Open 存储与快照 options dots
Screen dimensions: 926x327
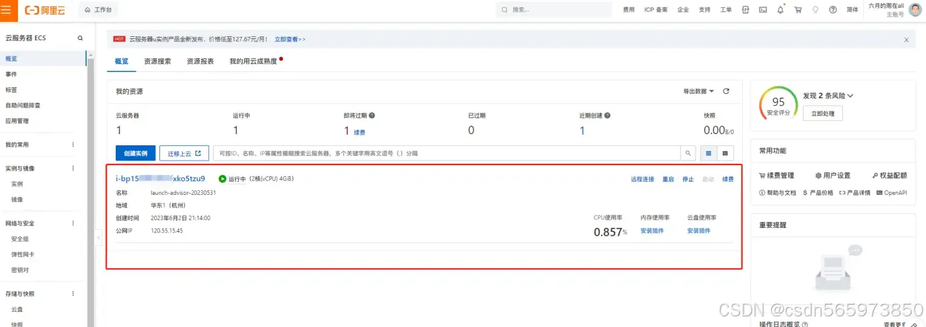tap(73, 293)
